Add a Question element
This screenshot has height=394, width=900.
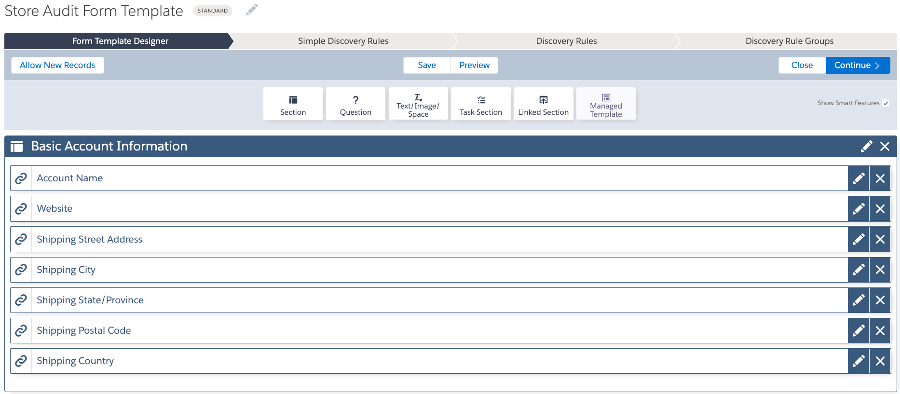[x=355, y=104]
